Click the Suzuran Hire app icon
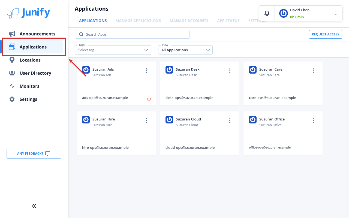The width and height of the screenshot is (349, 218). 86,120
